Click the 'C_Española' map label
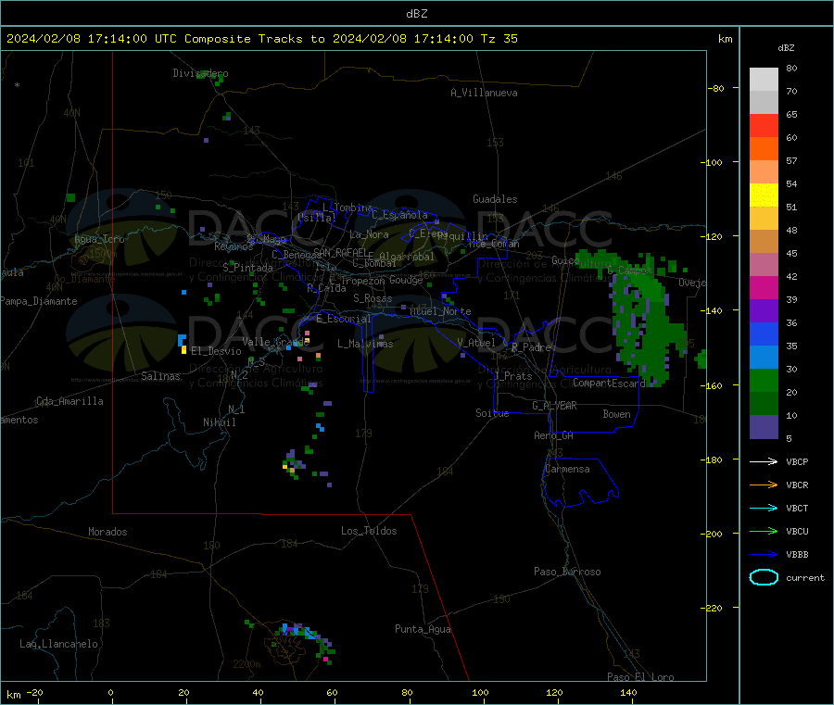This screenshot has height=705, width=834. (x=400, y=215)
